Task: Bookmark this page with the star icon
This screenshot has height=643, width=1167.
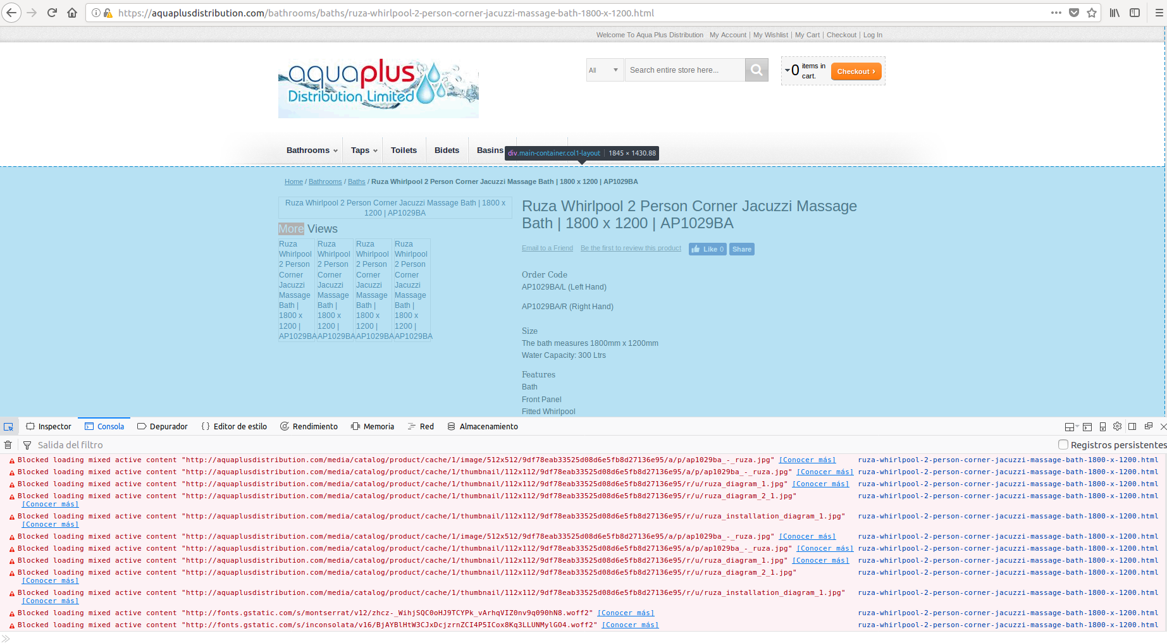Action: 1092,13
